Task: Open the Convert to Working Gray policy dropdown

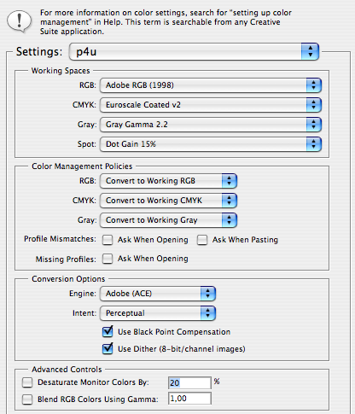Action: tap(168, 220)
